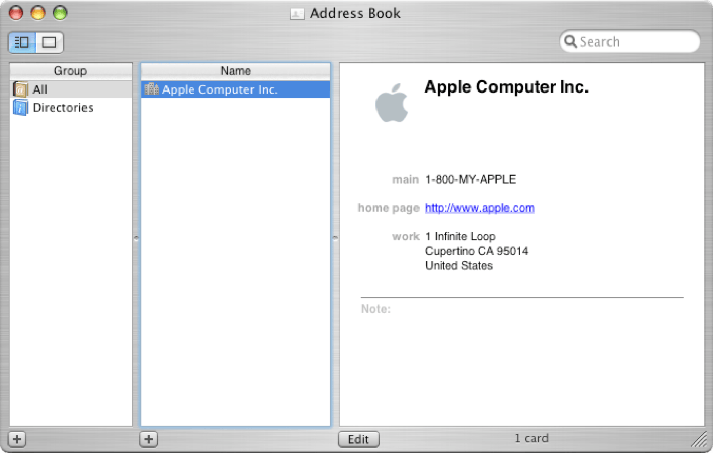The width and height of the screenshot is (713, 453).
Task: Zoom window with the green button
Action: click(x=60, y=13)
